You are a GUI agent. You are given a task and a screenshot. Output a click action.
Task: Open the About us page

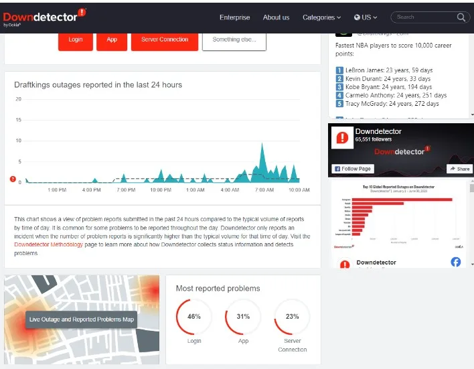[276, 17]
